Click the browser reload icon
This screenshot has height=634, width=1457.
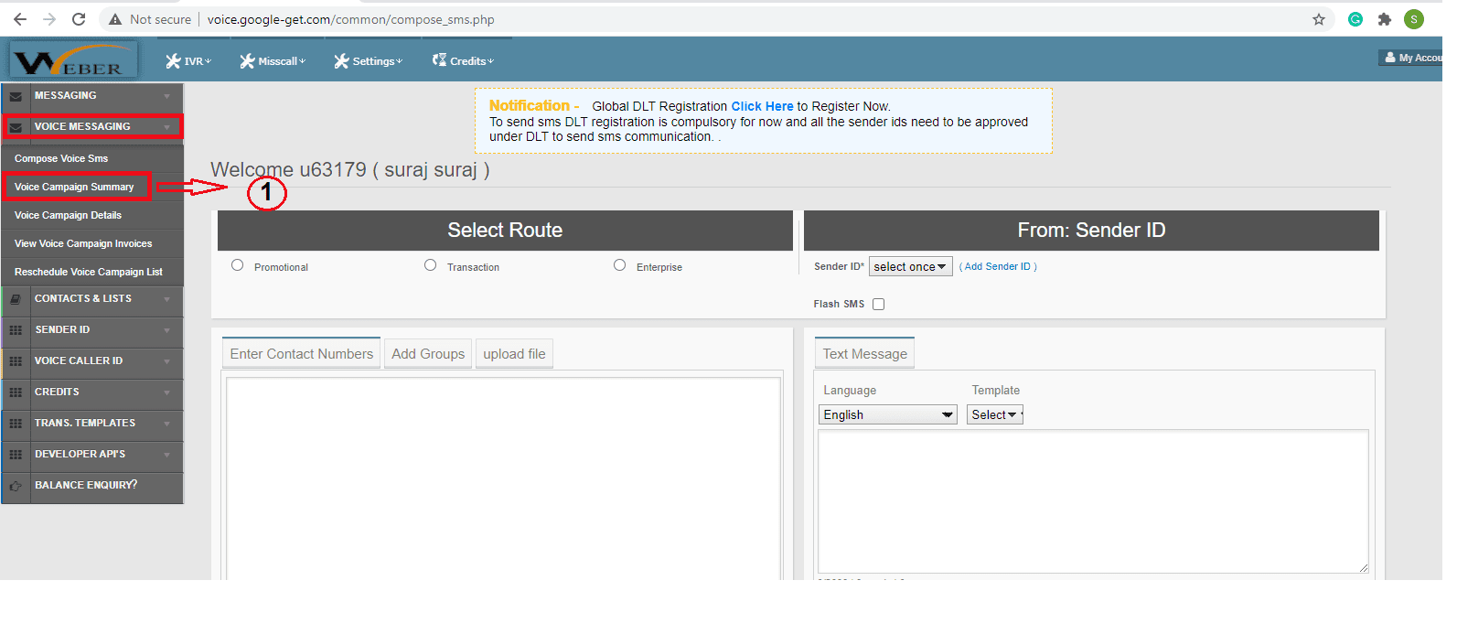(79, 19)
